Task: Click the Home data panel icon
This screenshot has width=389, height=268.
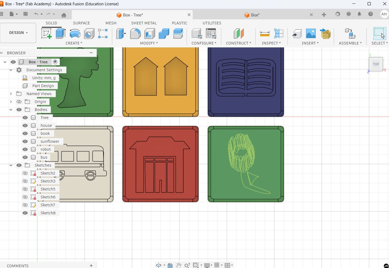Action: [x=64, y=15]
